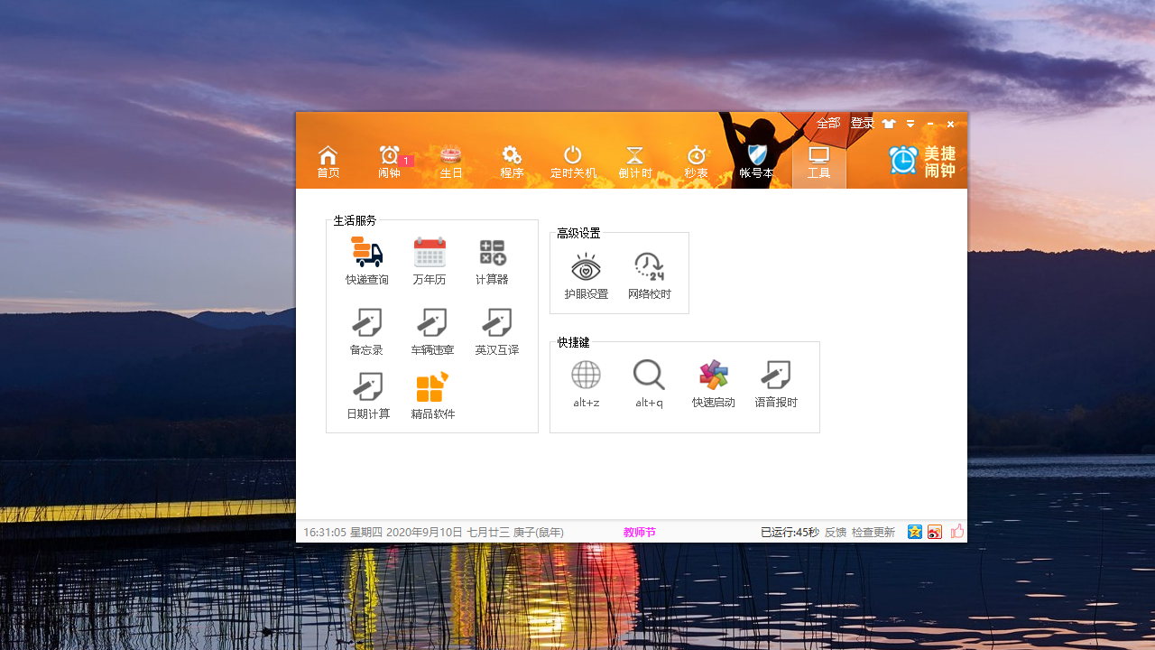Click 检查更新 to check for updates
The height and width of the screenshot is (650, 1155).
[872, 532]
